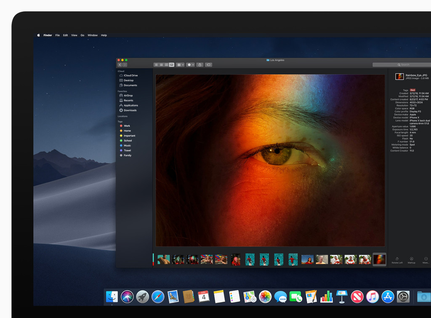This screenshot has width=431, height=318.
Task: Switch Finder to column view
Action: tap(167, 65)
